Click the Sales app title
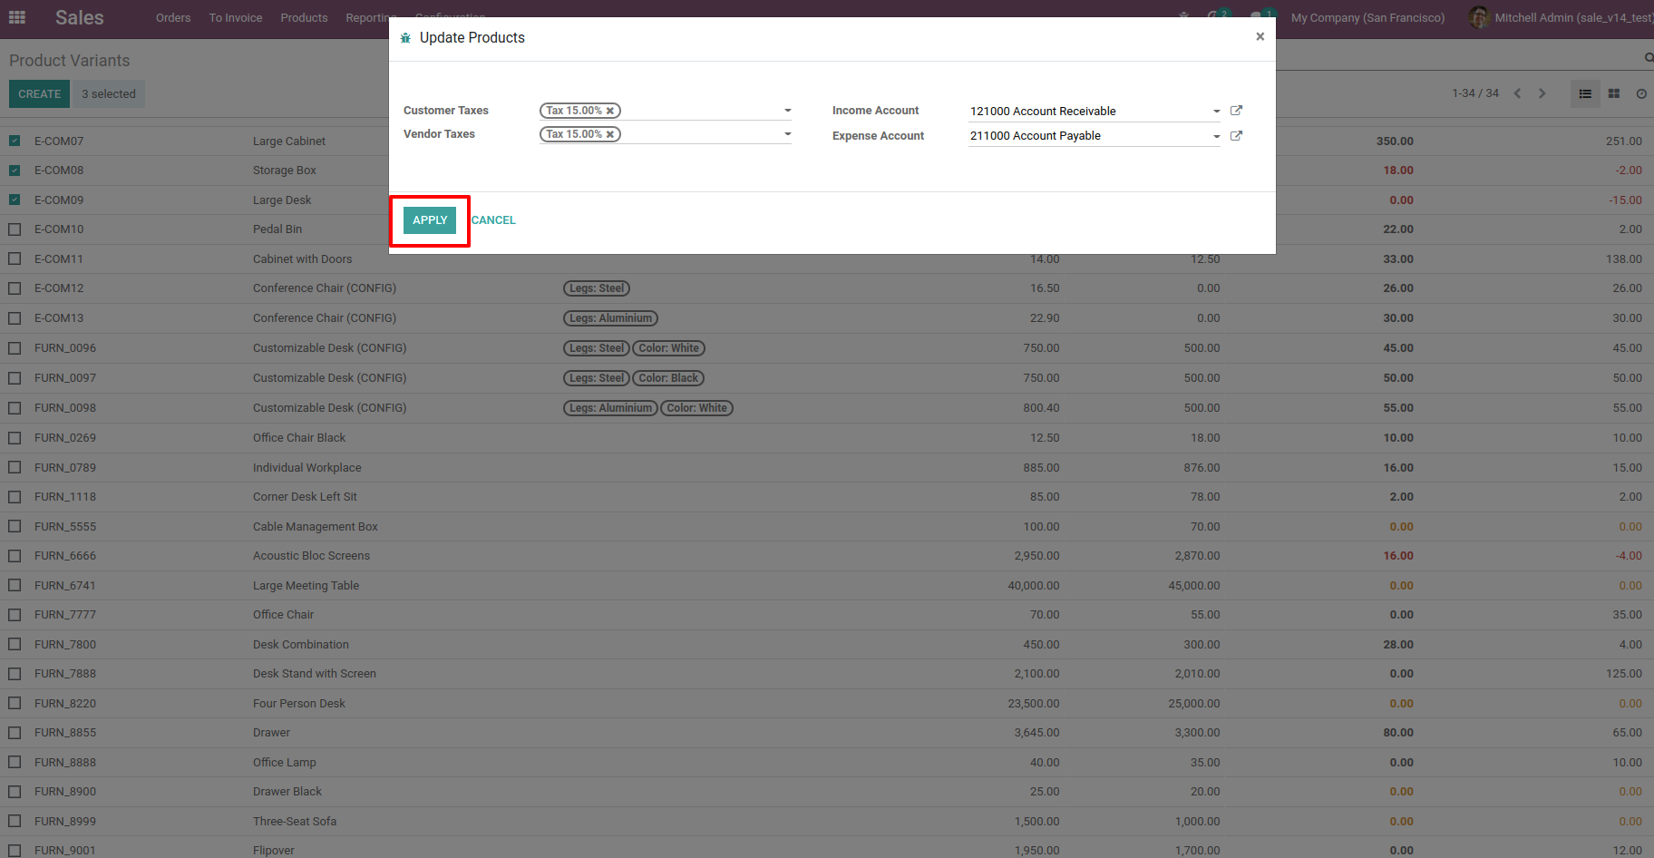 coord(80,17)
